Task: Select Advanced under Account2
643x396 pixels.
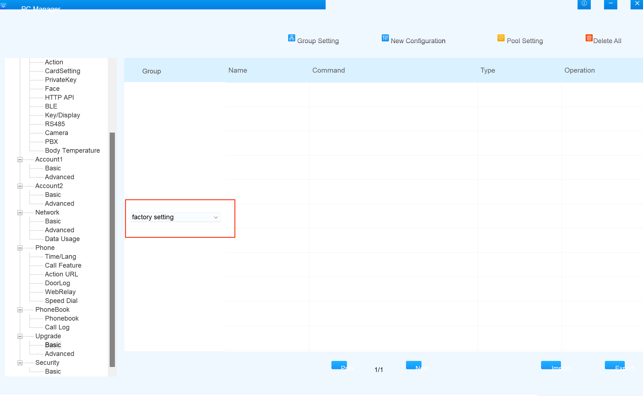Action: 59,204
